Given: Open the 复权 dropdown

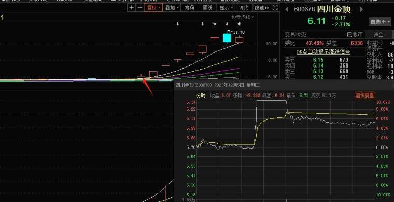Looking at the screenshot, I should pos(153,8).
